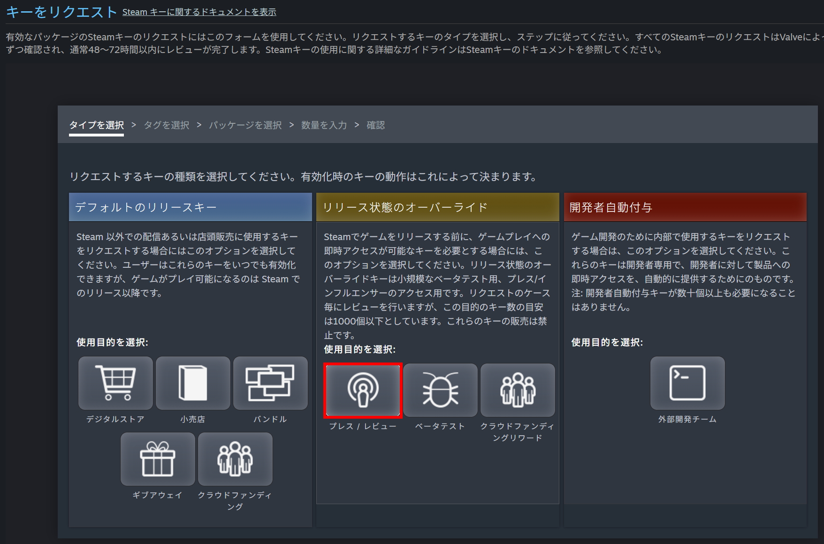Screen dimensions: 824x544
Task: Choose the Press / Review broadcast icon
Action: 363,390
